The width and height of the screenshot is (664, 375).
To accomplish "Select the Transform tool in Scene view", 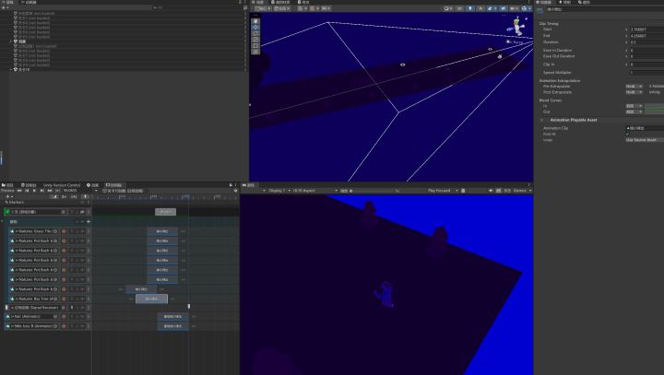I will [255, 52].
